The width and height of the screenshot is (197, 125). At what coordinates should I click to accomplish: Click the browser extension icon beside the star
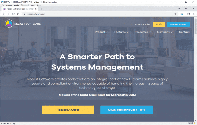[x=182, y=14]
